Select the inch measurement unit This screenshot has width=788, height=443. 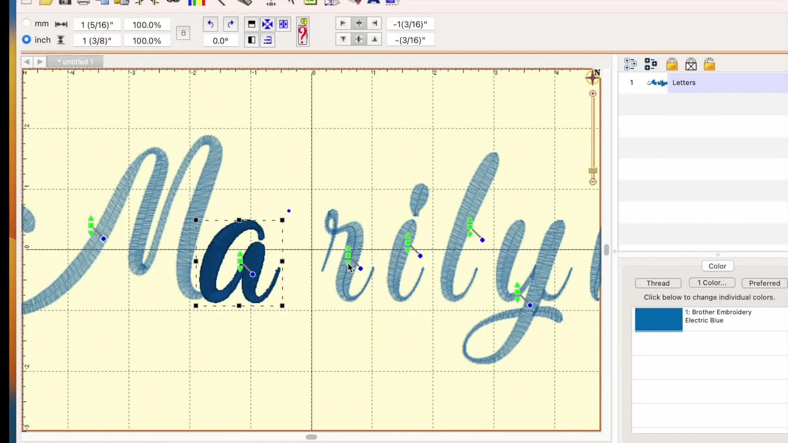[x=27, y=39]
